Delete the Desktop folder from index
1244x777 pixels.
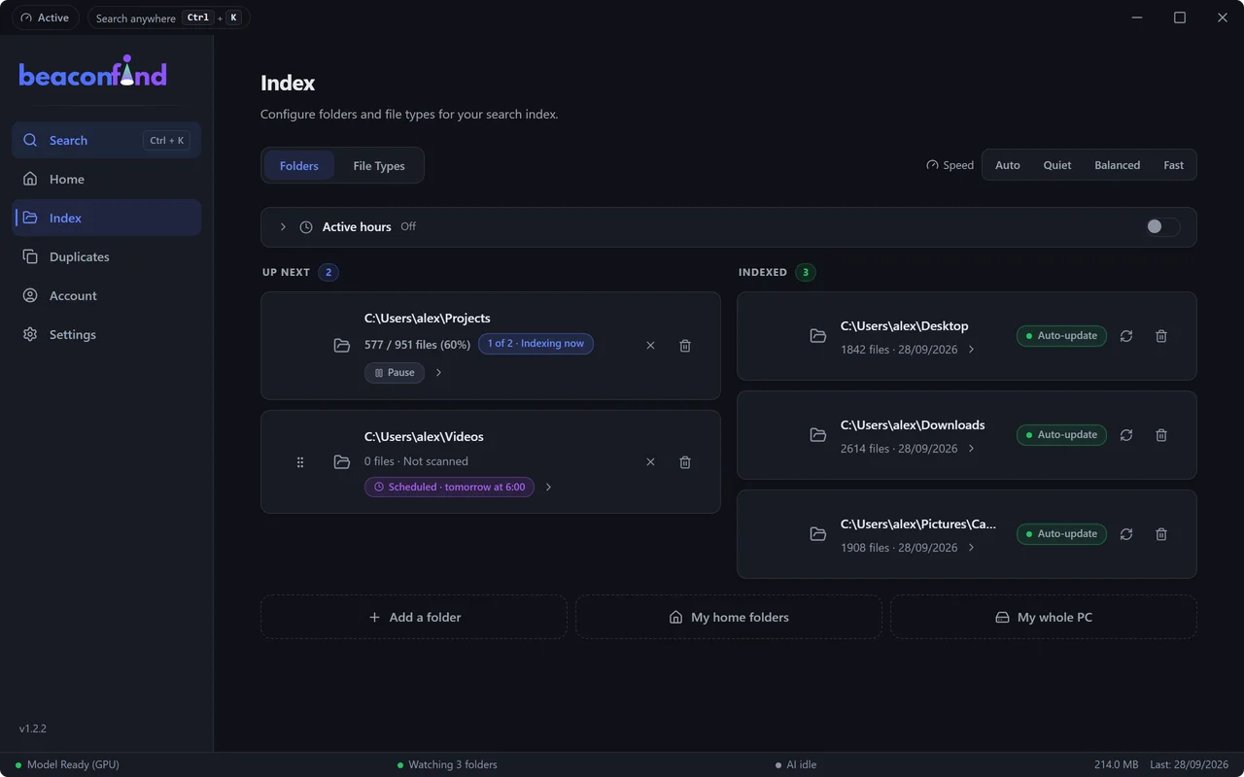tap(1161, 336)
